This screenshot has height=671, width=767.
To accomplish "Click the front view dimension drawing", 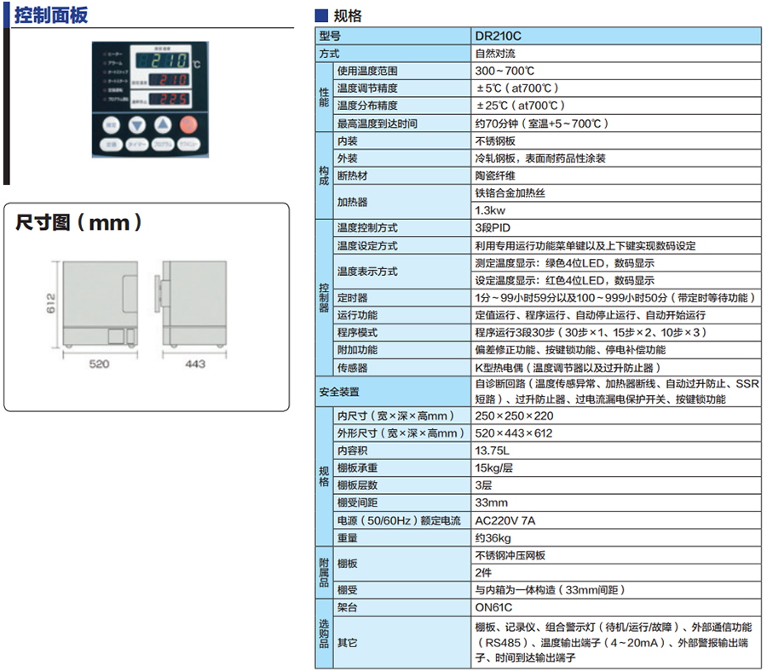I will coord(99,304).
